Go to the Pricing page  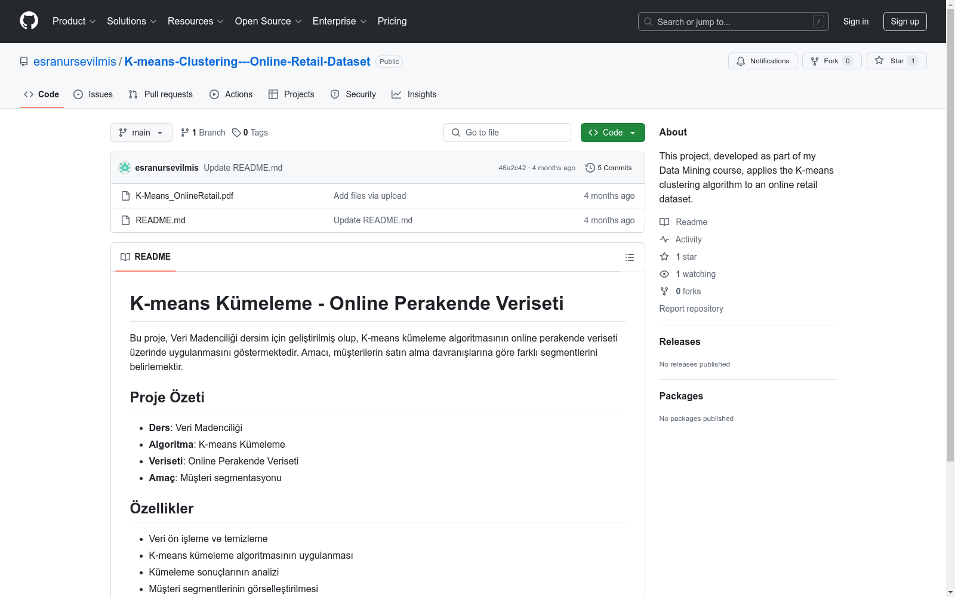(392, 21)
